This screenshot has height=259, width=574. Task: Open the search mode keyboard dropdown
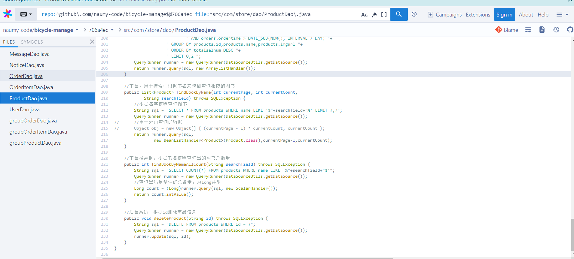pyautogui.click(x=26, y=14)
